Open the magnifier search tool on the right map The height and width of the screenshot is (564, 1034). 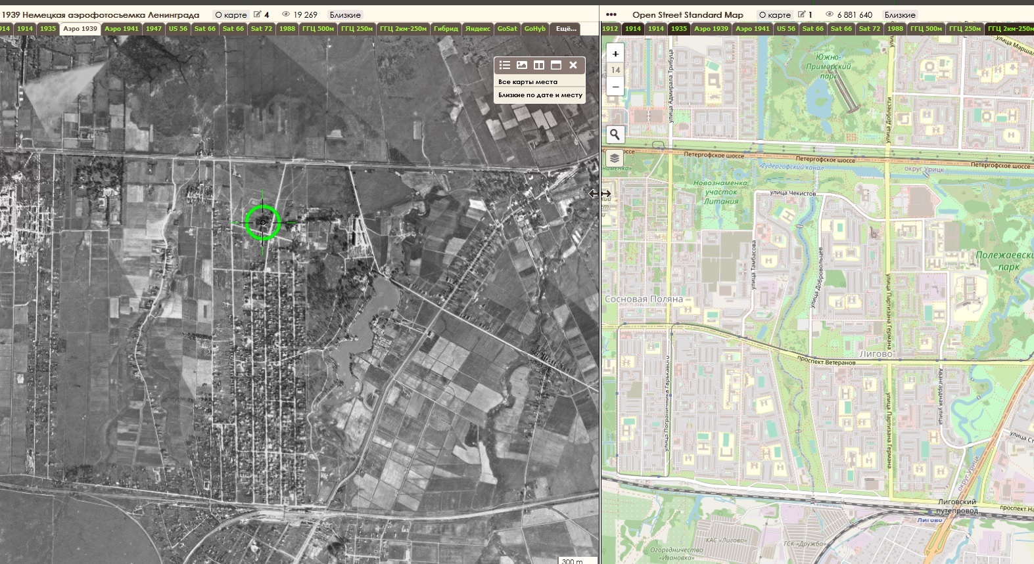pos(615,135)
